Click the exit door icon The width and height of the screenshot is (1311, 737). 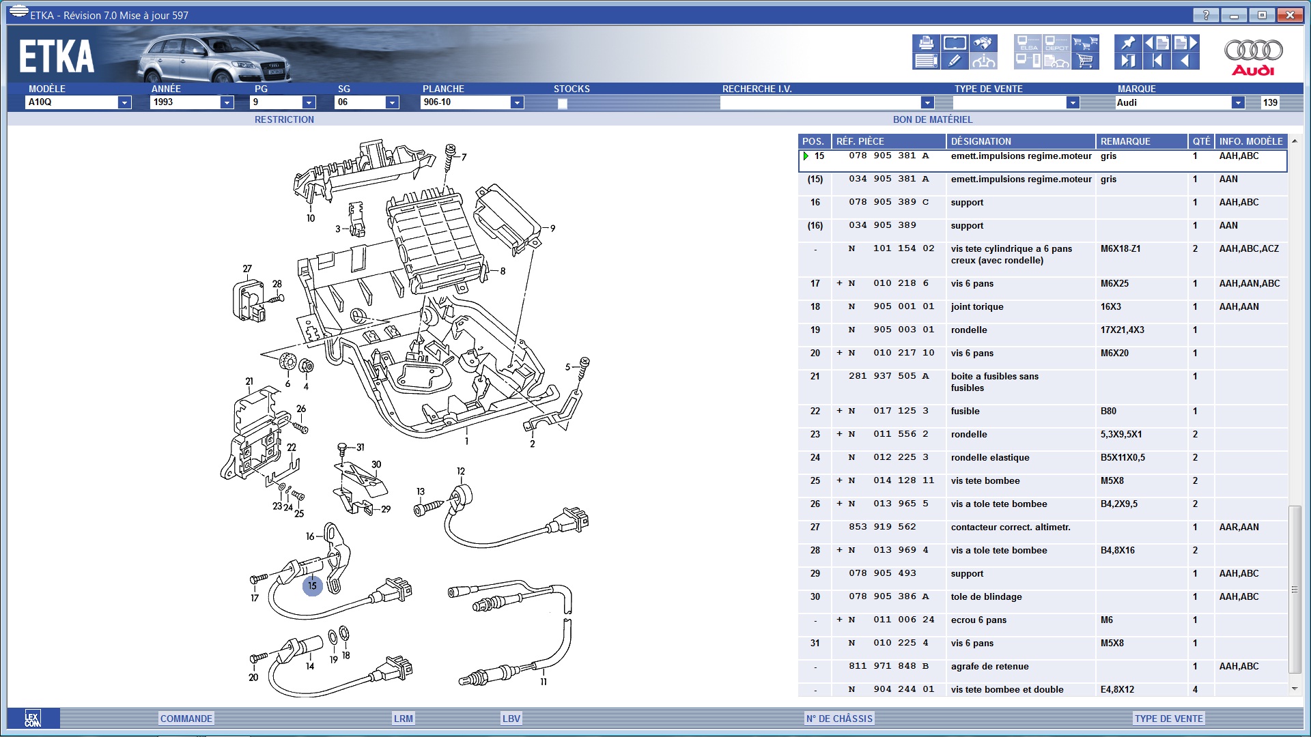point(1128,61)
